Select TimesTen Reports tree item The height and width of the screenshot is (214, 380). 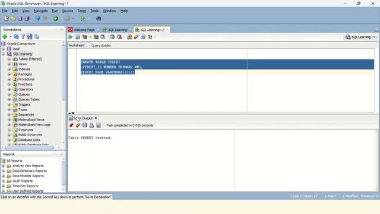25,186
